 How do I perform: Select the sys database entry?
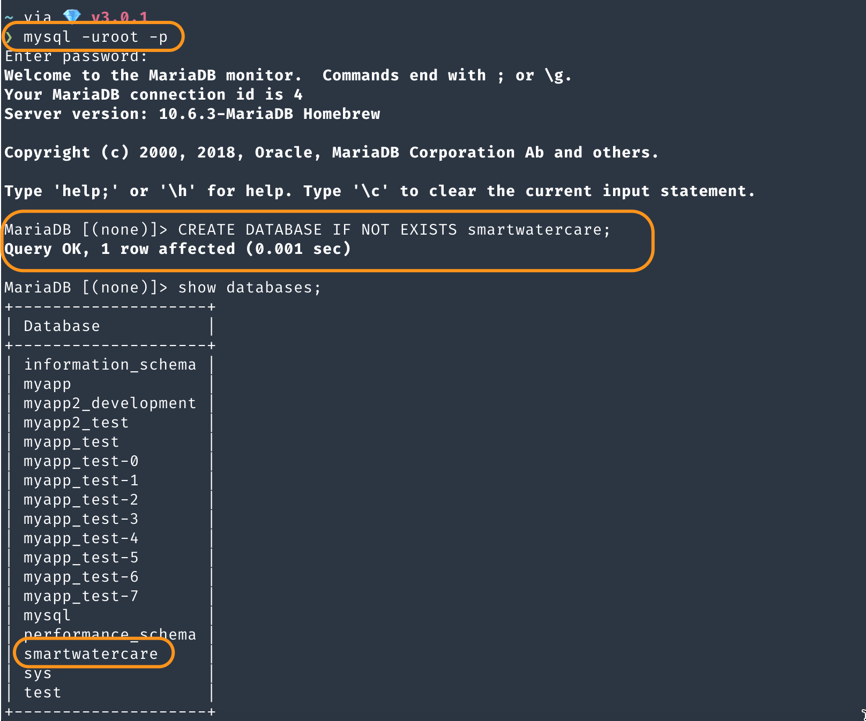pos(36,673)
